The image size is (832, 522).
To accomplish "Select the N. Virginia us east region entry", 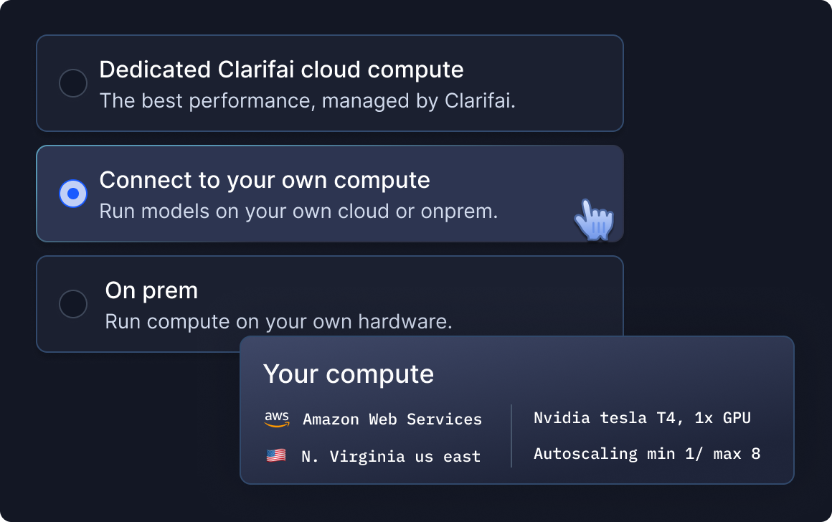I will click(392, 456).
